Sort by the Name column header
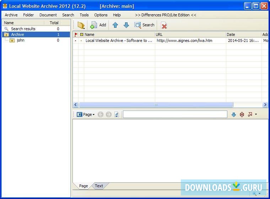270x199 pixels. point(119,34)
